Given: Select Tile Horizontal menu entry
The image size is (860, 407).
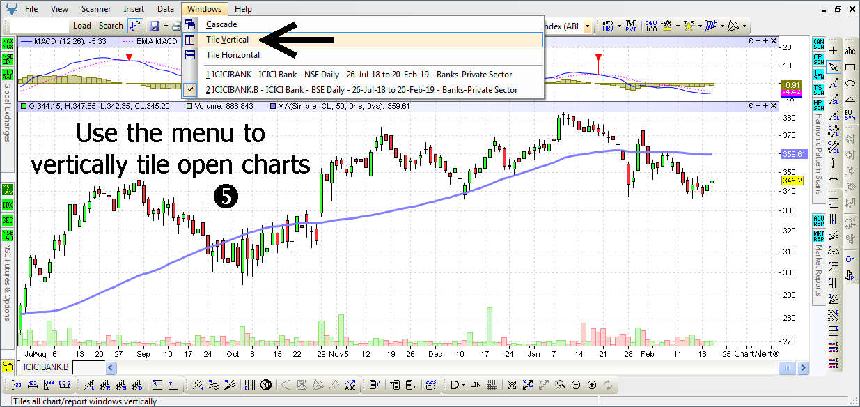Looking at the screenshot, I should click(362, 55).
